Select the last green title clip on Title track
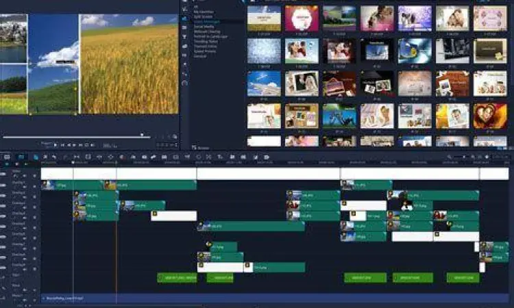The height and width of the screenshot is (308, 514). tap(463, 278)
